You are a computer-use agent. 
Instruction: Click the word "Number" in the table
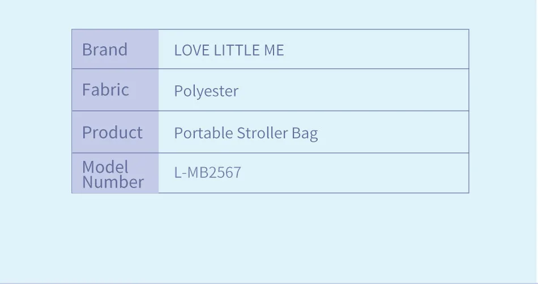click(x=113, y=182)
